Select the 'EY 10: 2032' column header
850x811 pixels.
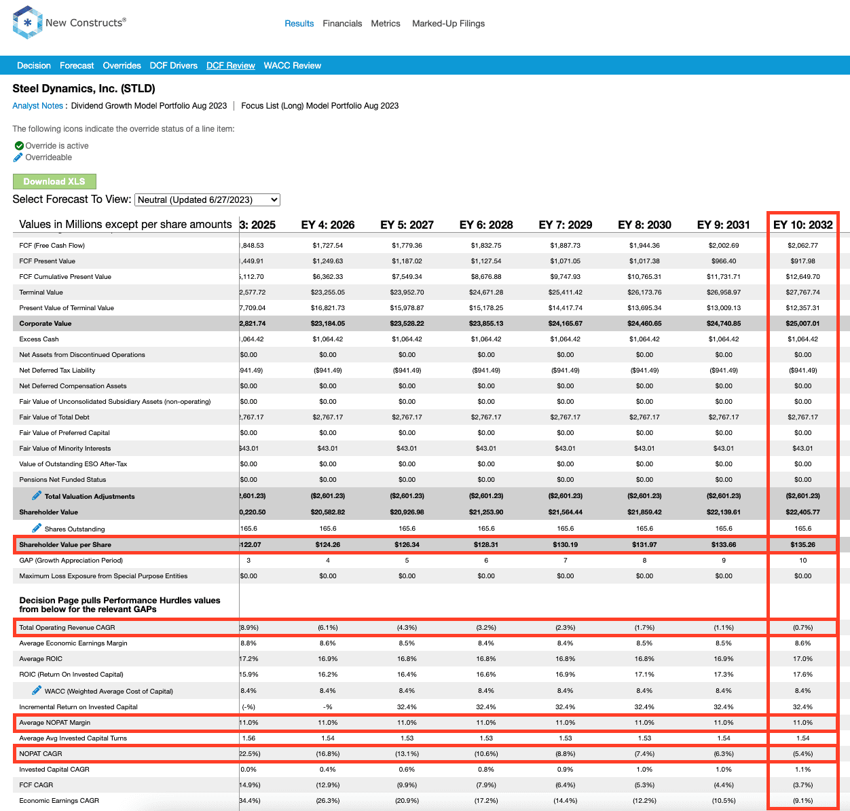[803, 225]
